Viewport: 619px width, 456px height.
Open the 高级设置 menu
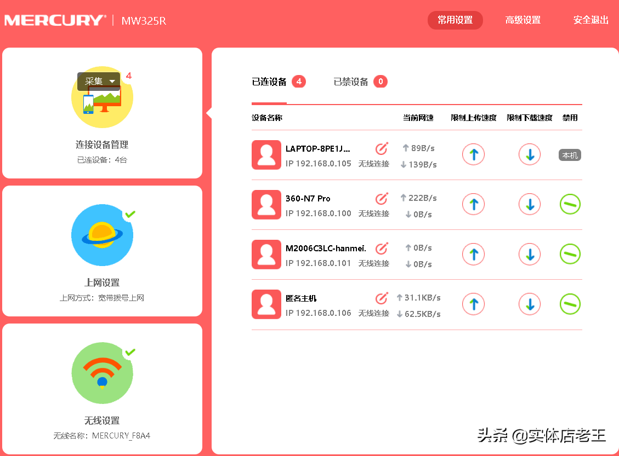click(x=522, y=20)
